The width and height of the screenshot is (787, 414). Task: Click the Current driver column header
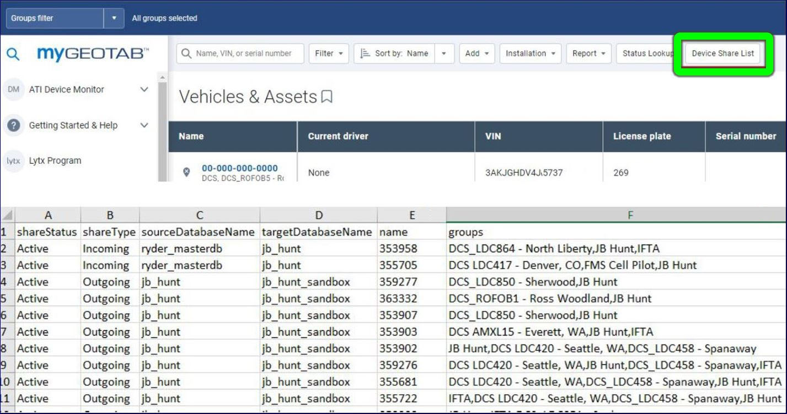click(386, 136)
